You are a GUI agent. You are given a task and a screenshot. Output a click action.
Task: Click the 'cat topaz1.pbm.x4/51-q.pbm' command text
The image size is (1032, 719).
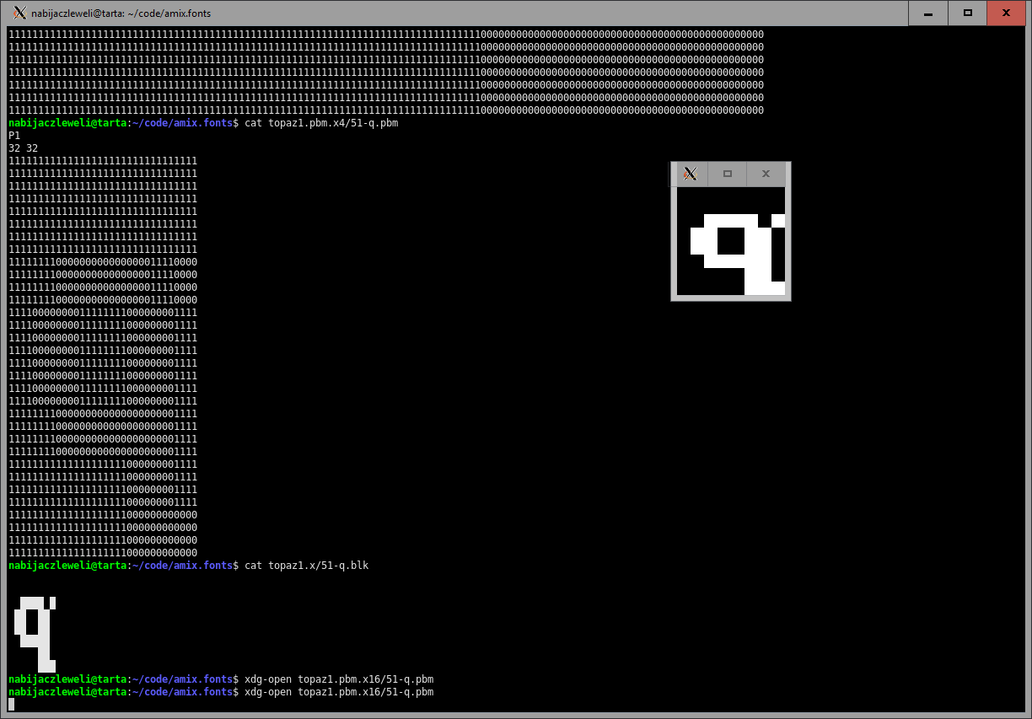pos(321,123)
